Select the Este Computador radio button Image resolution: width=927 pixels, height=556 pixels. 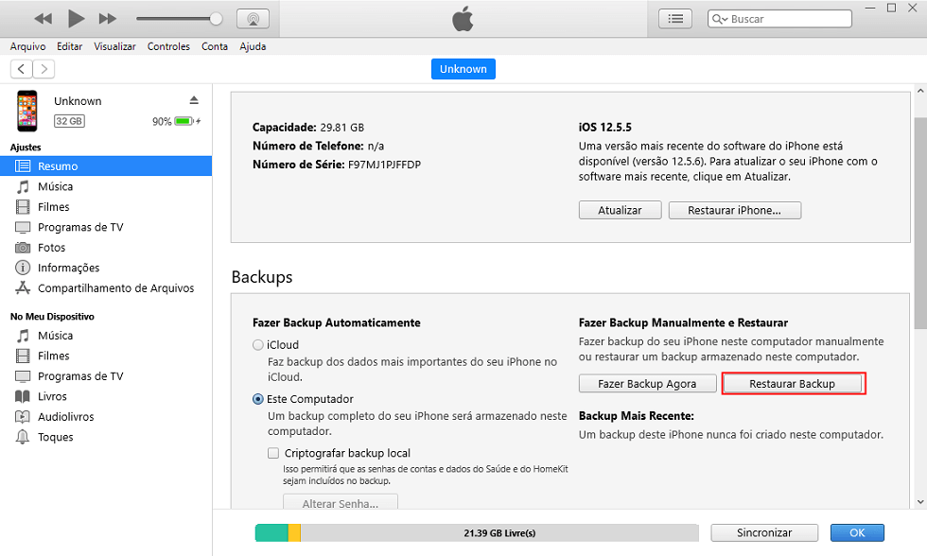tap(257, 399)
